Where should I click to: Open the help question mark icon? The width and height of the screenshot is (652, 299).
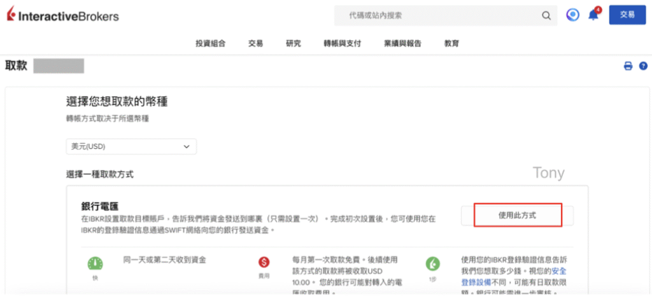click(643, 66)
